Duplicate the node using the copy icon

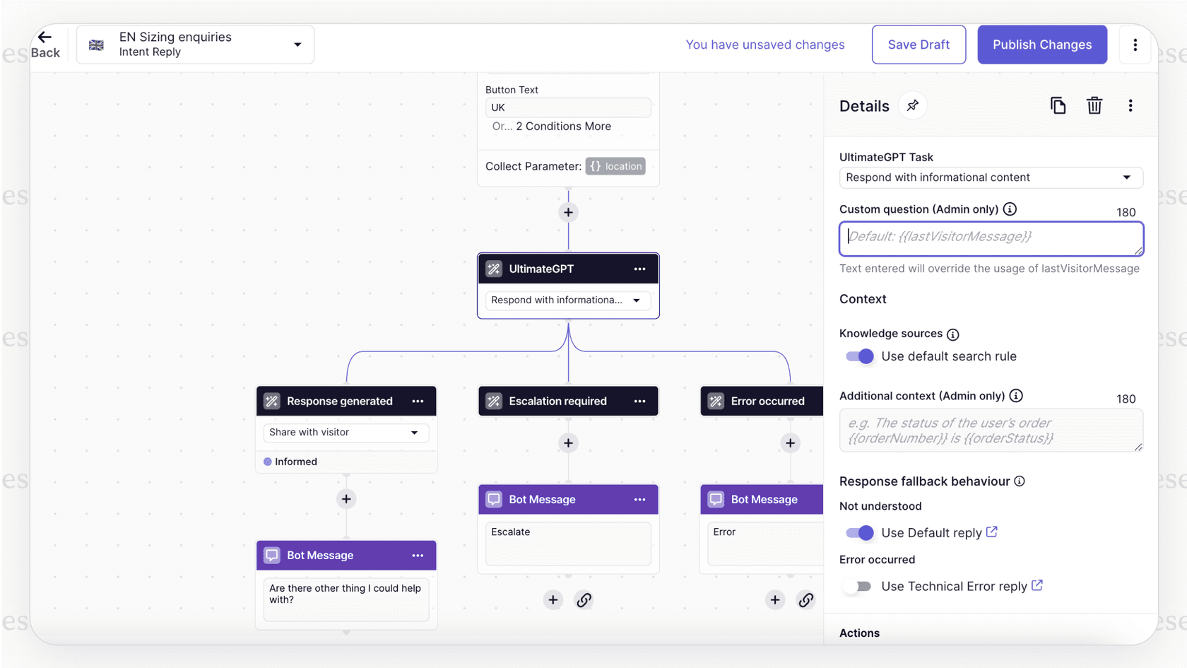1058,105
